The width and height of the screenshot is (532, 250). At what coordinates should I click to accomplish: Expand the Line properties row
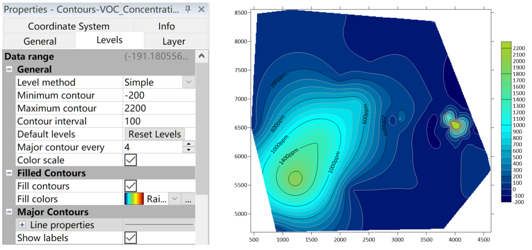point(23,225)
